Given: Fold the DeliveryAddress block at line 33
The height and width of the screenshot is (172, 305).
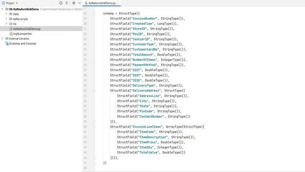Looking at the screenshot, I should click(x=94, y=91).
